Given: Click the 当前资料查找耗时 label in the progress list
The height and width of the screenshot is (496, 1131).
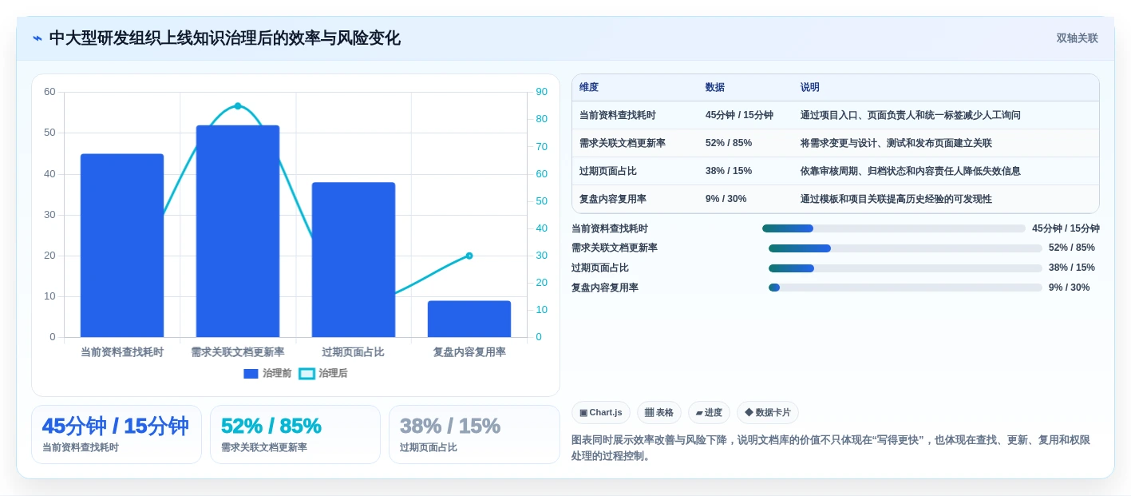Looking at the screenshot, I should (610, 228).
